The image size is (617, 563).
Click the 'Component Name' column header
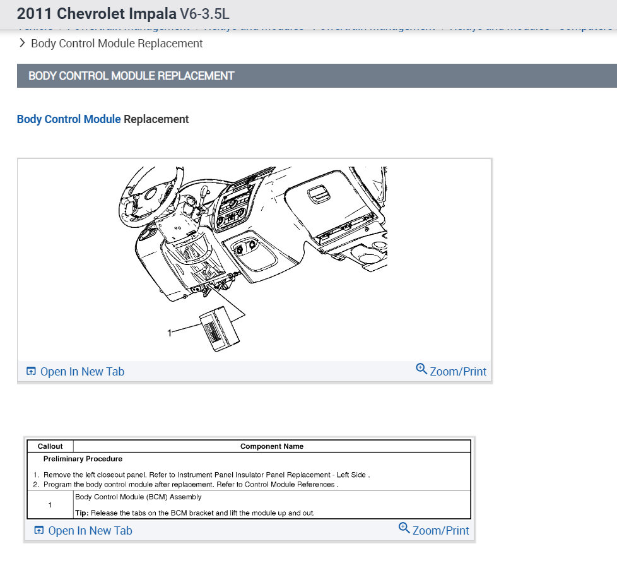tap(272, 446)
